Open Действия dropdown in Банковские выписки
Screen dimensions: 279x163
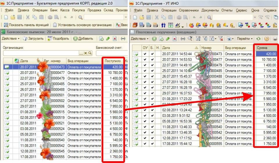coord(10,39)
